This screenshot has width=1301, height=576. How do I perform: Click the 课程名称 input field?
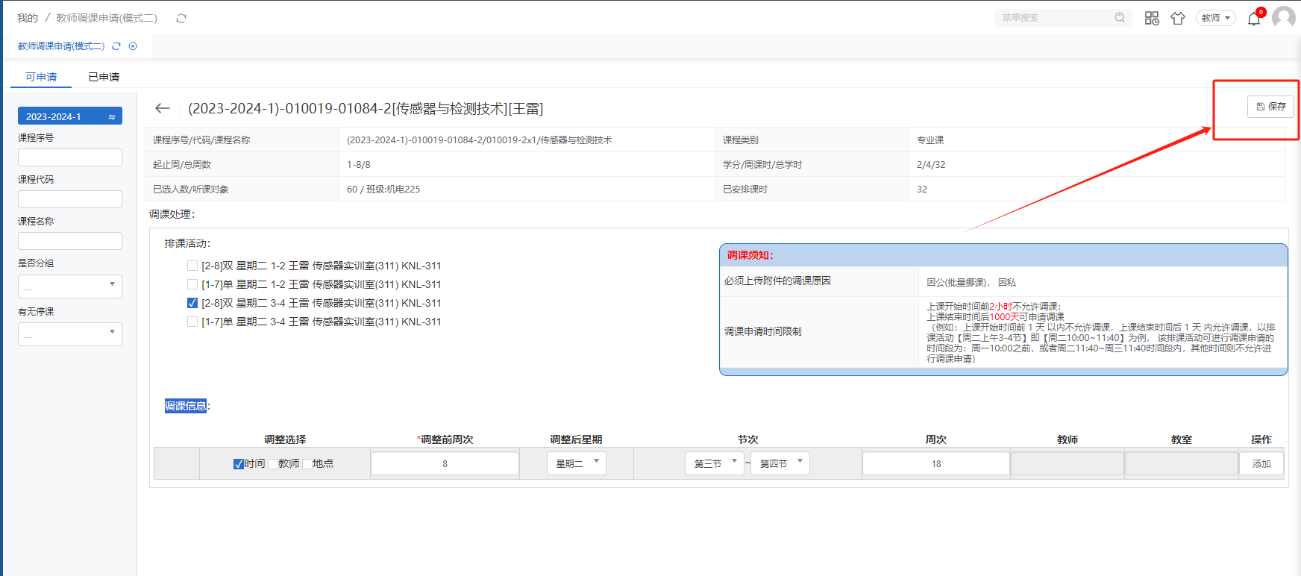[x=70, y=241]
